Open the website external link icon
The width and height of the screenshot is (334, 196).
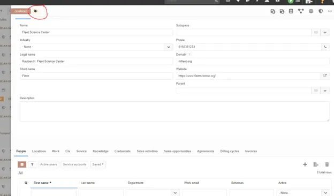pyautogui.click(x=325, y=76)
